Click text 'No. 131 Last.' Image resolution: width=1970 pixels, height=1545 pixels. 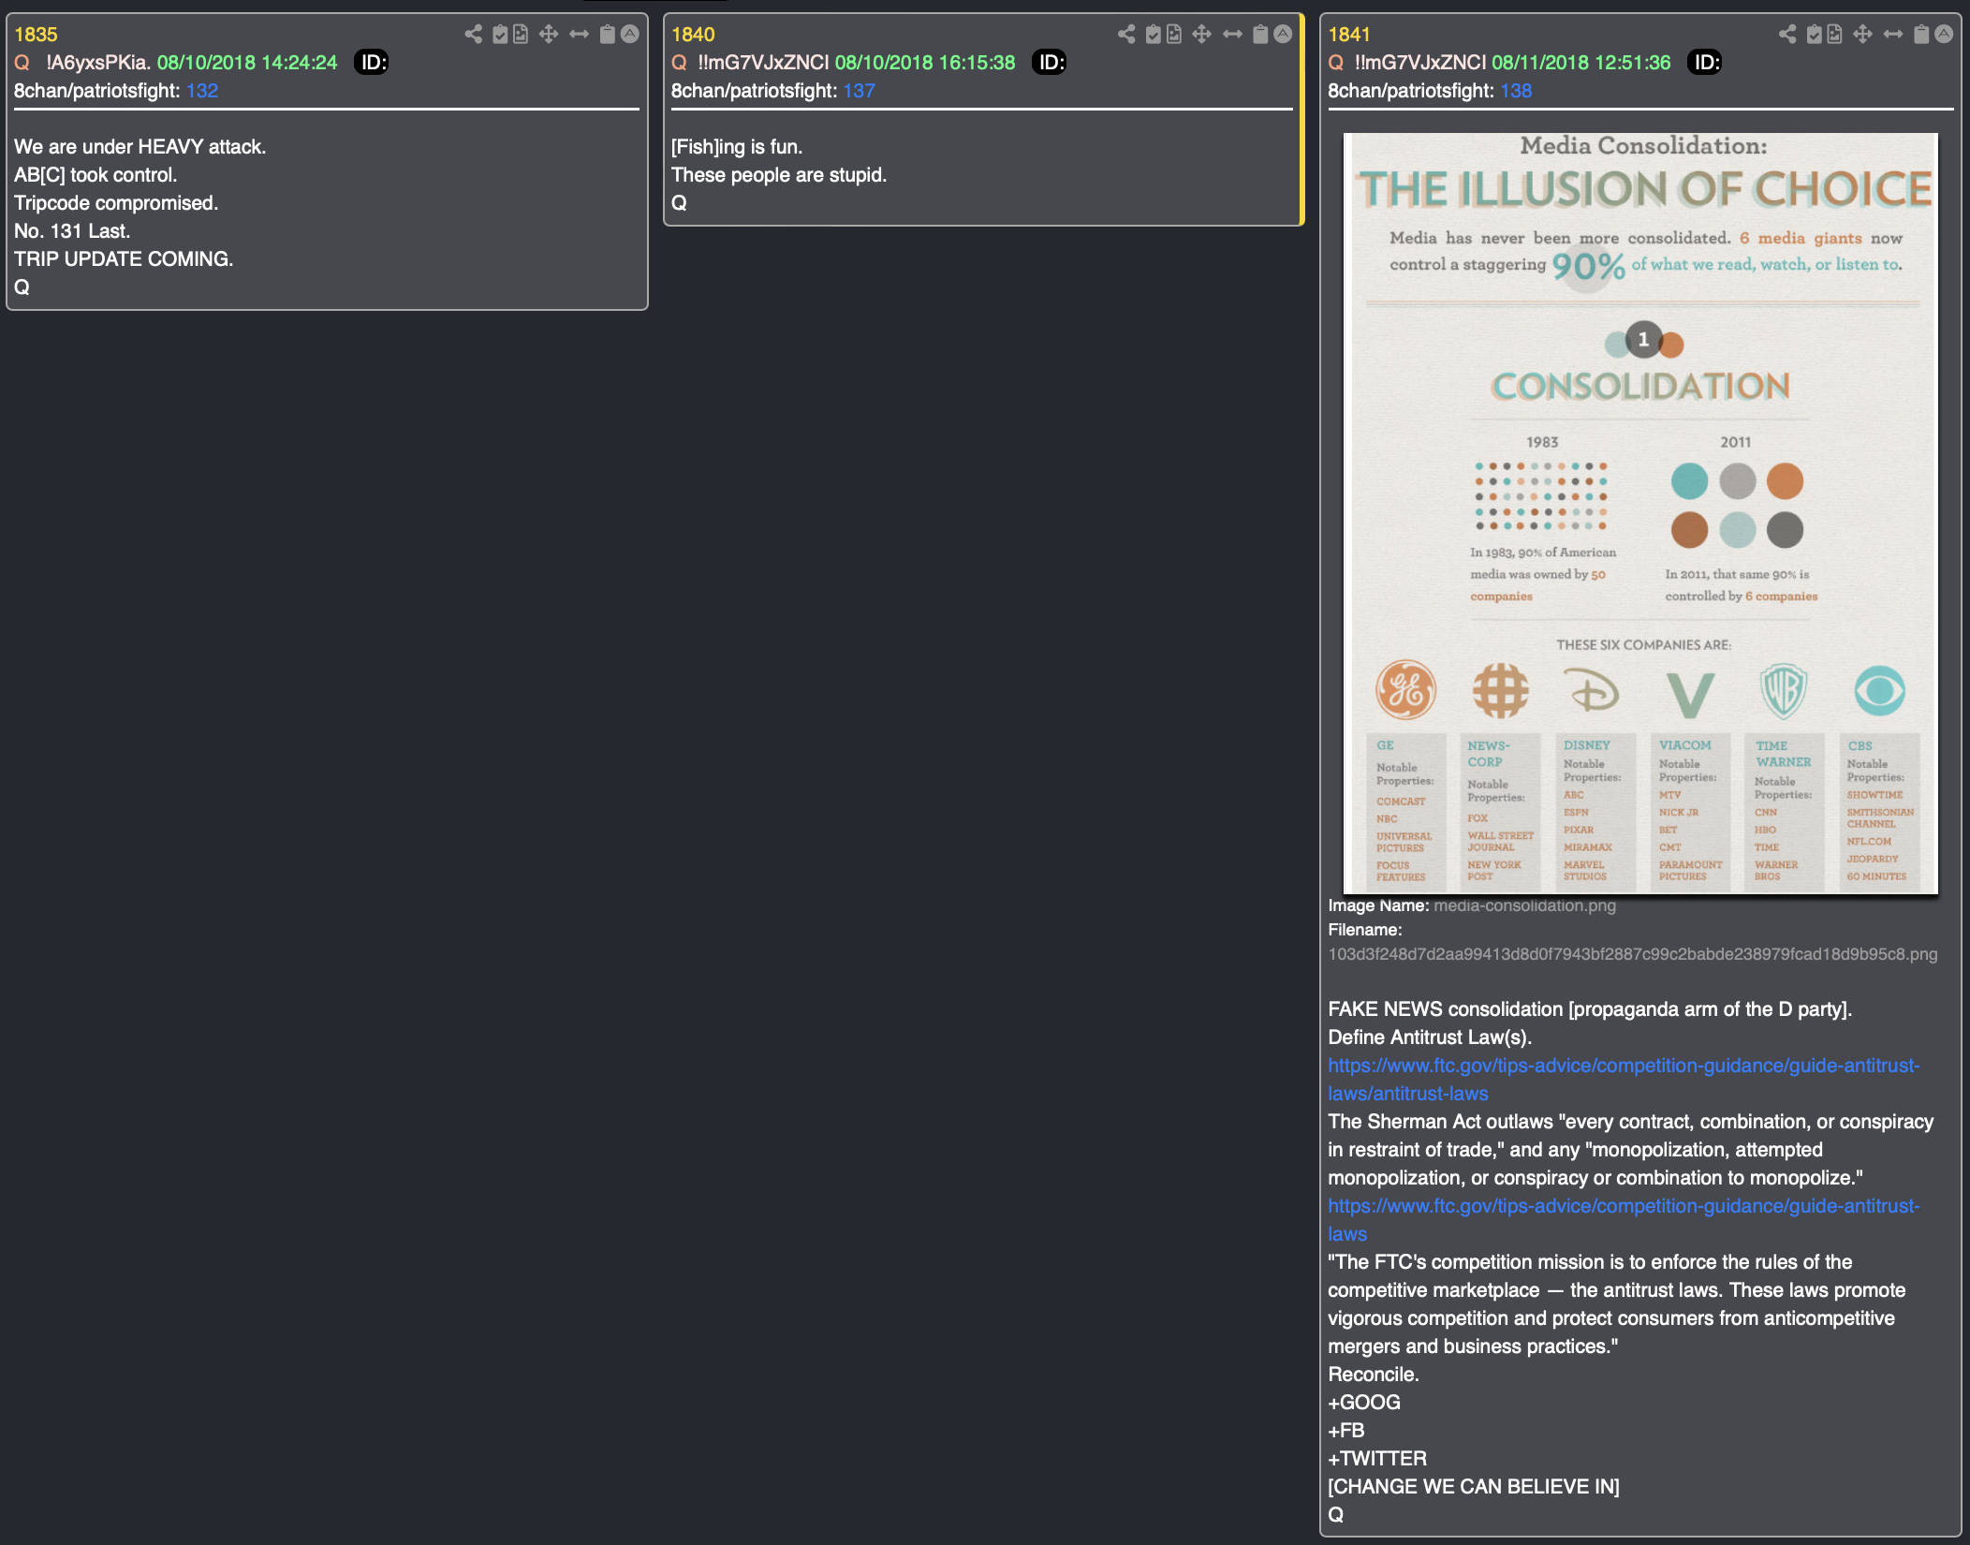click(x=72, y=231)
